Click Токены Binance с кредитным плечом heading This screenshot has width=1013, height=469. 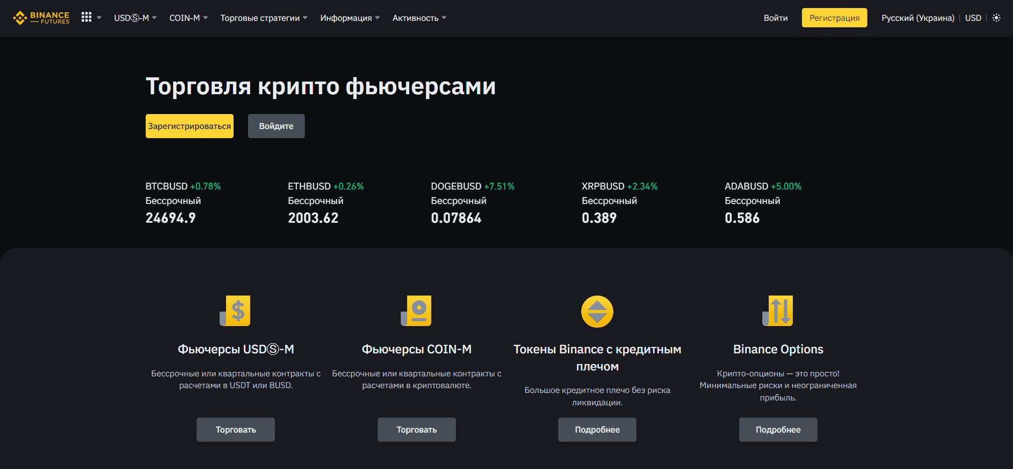597,358
